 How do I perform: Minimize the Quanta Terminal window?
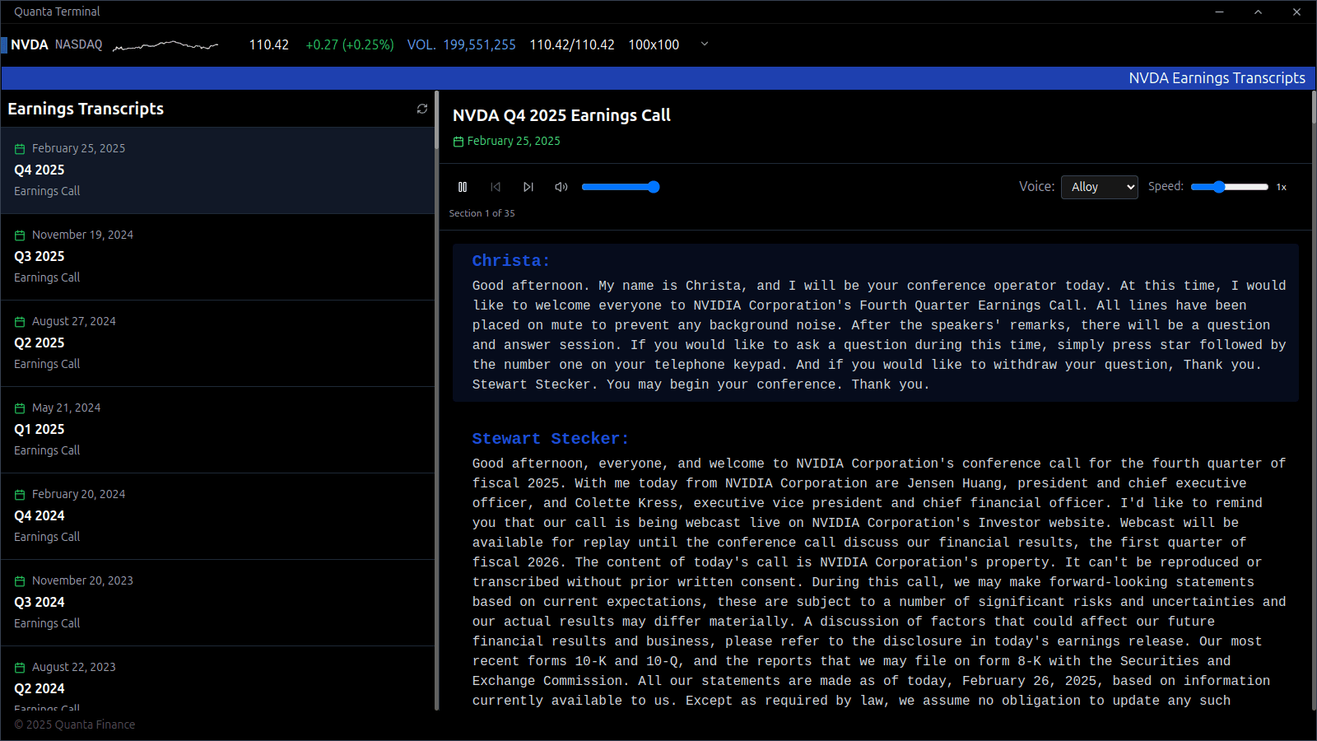click(1220, 12)
